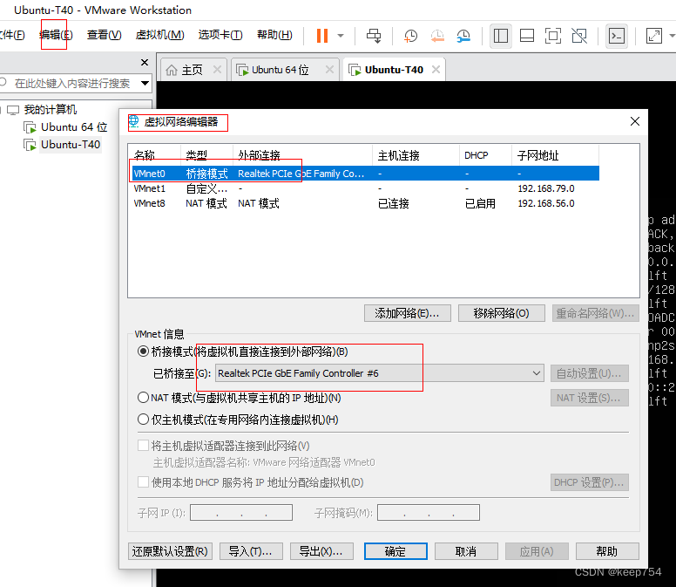
Task: Click 还原默认设置(R) button
Action: [x=170, y=551]
